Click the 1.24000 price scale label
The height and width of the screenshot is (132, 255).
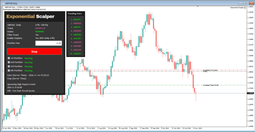pyautogui.click(x=251, y=126)
